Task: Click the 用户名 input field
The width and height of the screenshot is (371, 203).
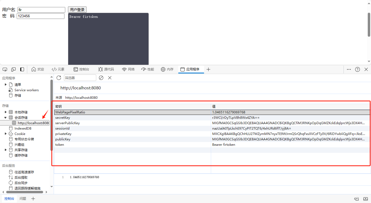Action: click(x=41, y=10)
